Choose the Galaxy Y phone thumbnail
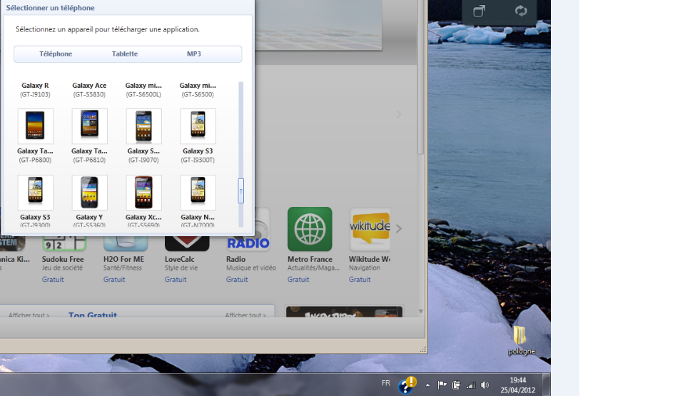Viewport: 685px width, 396px height. click(x=90, y=193)
